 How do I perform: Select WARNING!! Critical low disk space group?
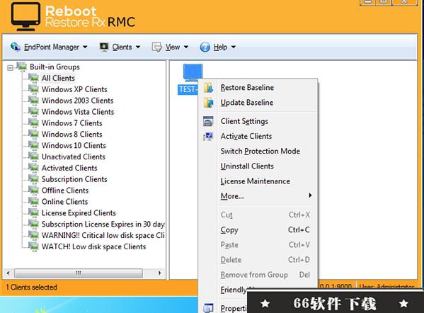103,235
